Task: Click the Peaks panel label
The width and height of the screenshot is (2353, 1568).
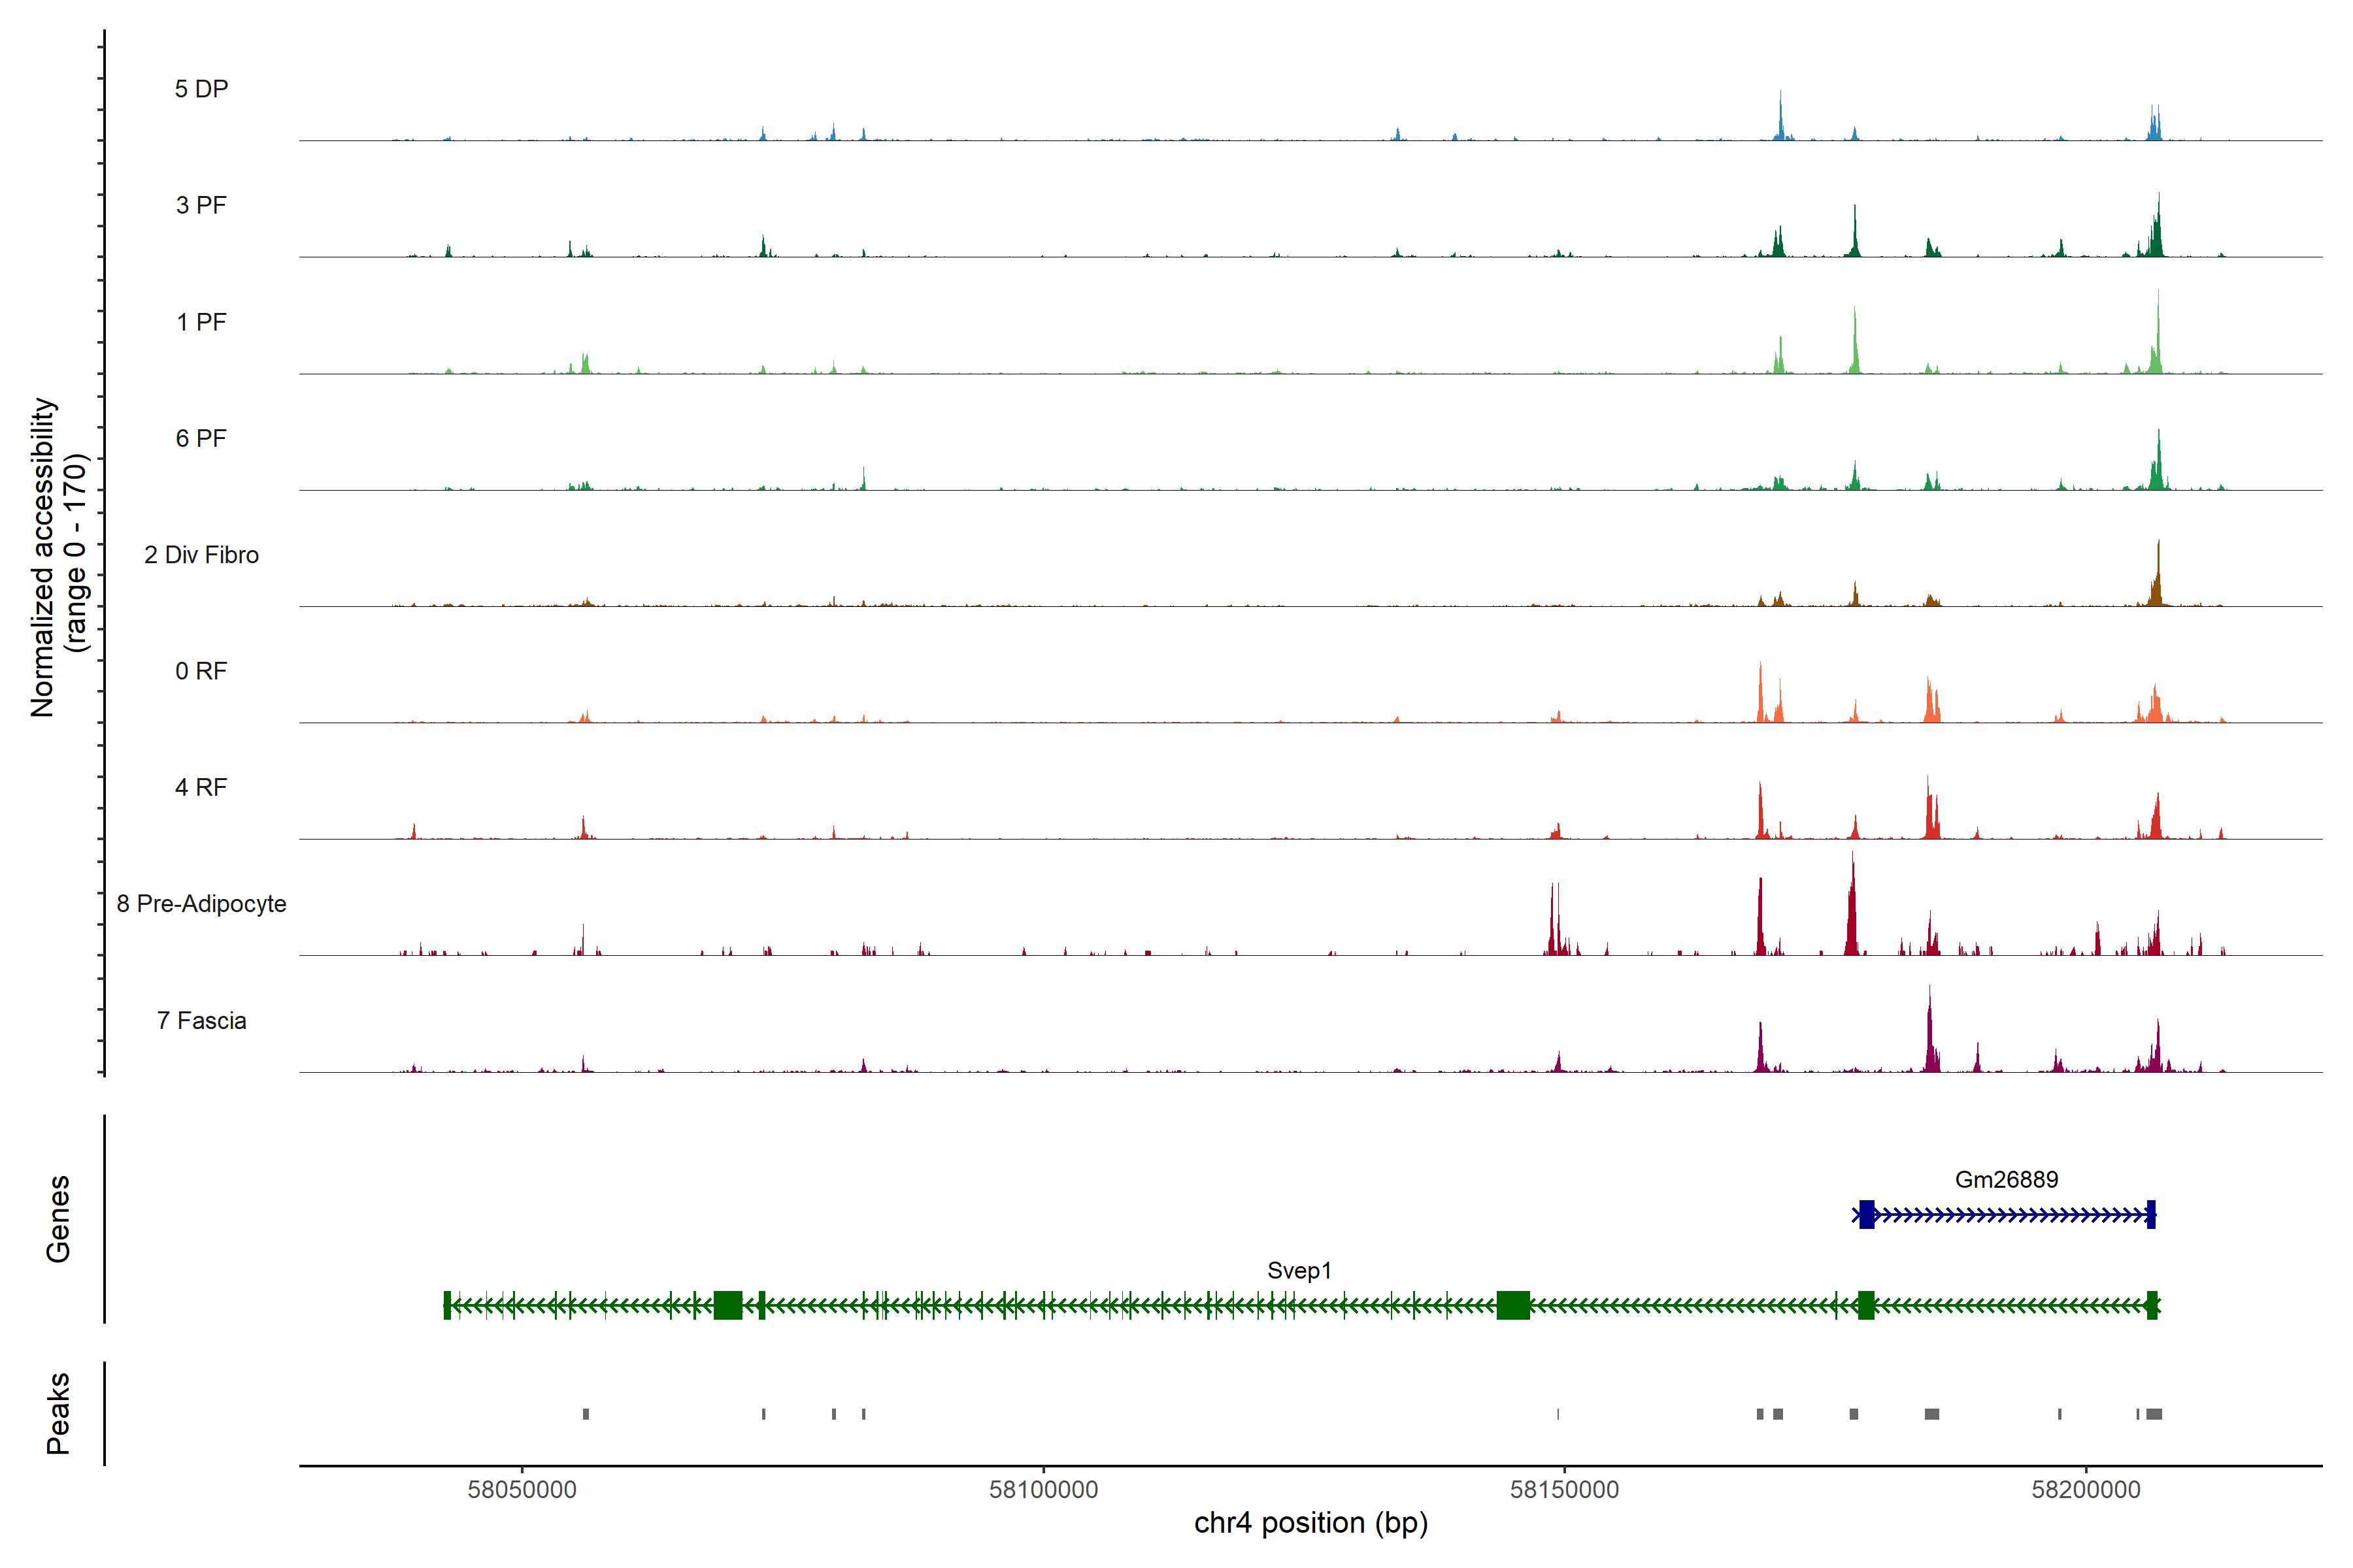Action: click(58, 1412)
